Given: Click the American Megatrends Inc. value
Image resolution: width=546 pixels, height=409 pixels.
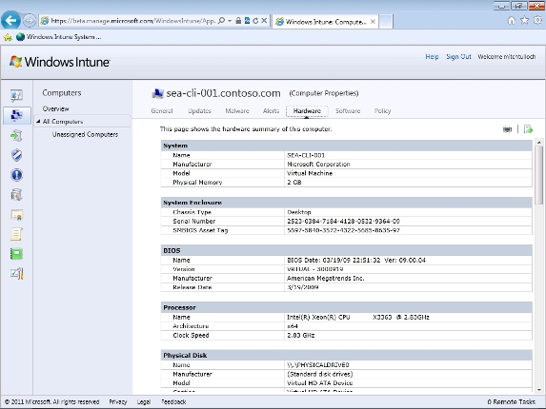Looking at the screenshot, I should [326, 278].
